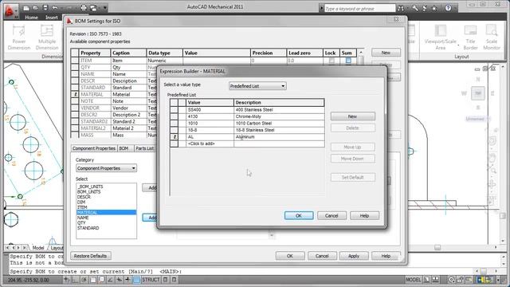This screenshot has width=510, height=287.
Task: Click Restore Defaults in BOM Settings
Action: (90, 256)
